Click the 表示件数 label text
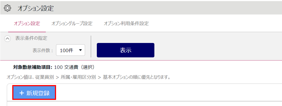 [43, 50]
